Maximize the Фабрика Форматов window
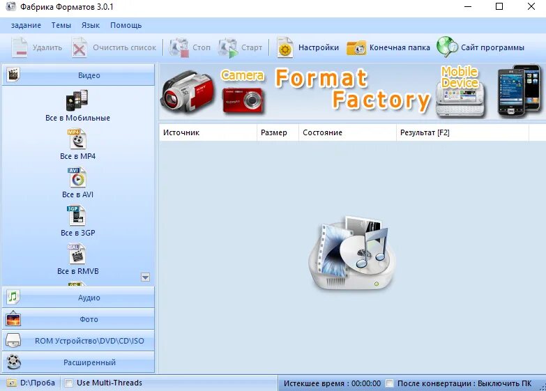 coord(499,6)
